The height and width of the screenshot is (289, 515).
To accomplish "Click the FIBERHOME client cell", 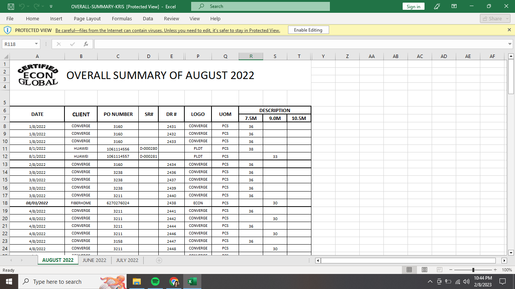I will (81, 203).
